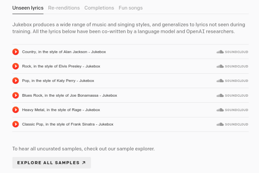259x173 pixels.
Task: Click SoundCloud icon on Frank Sinatra row
Action: (x=232, y=124)
